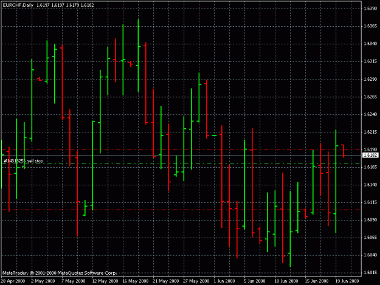
Task: Click the 16 May 2008 date label
Action: (x=135, y=281)
